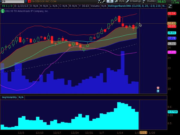Click the 12/24 date on time axis

pos(75,133)
